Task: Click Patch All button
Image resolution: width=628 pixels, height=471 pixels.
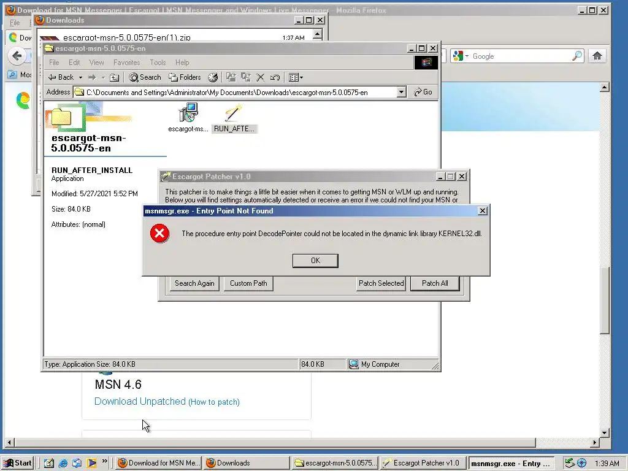Action: tap(435, 283)
